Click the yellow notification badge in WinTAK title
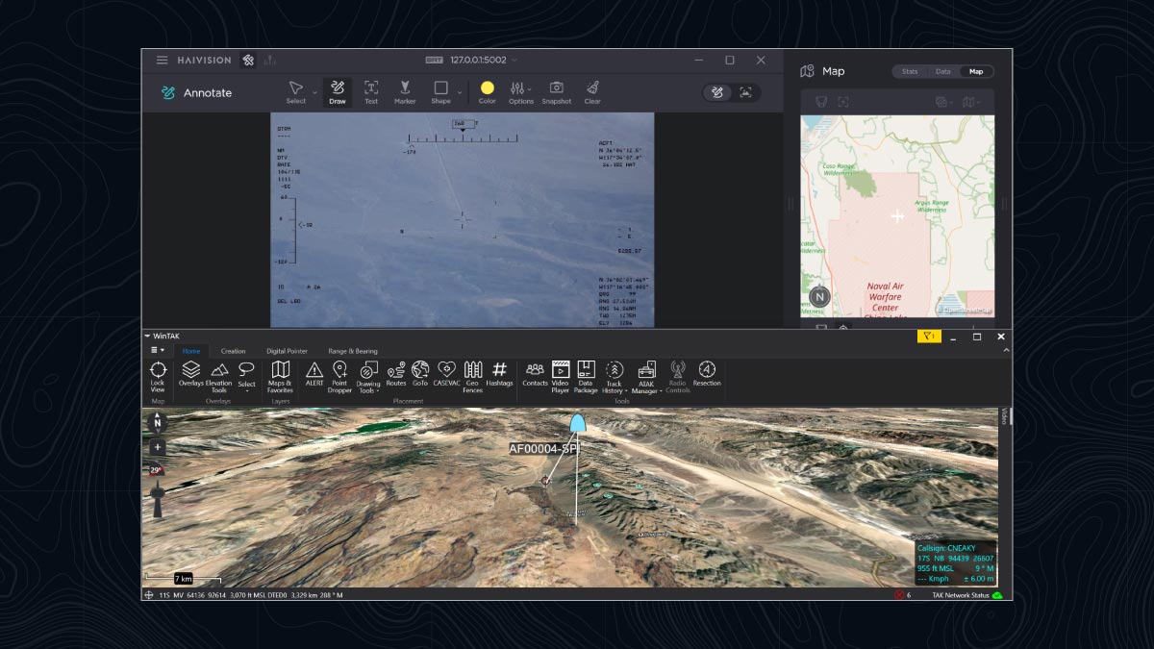1154x649 pixels. coord(929,337)
